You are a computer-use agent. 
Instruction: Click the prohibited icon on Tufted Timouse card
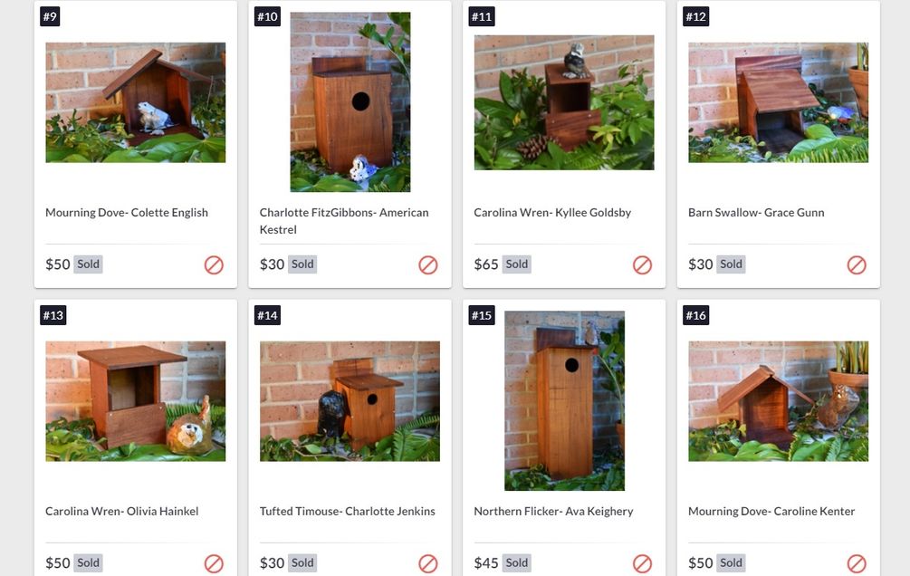pyautogui.click(x=427, y=563)
